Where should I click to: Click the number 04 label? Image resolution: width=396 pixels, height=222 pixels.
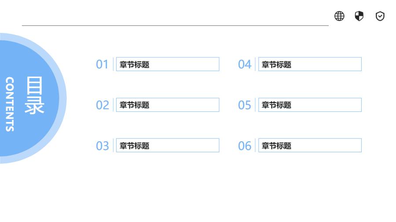click(244, 64)
